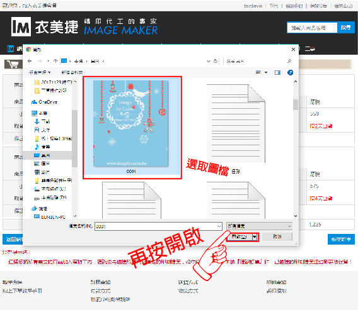This screenshot has height=310, width=358.
Task: Click rightmost link in top utility bar
Action: coord(344,6)
